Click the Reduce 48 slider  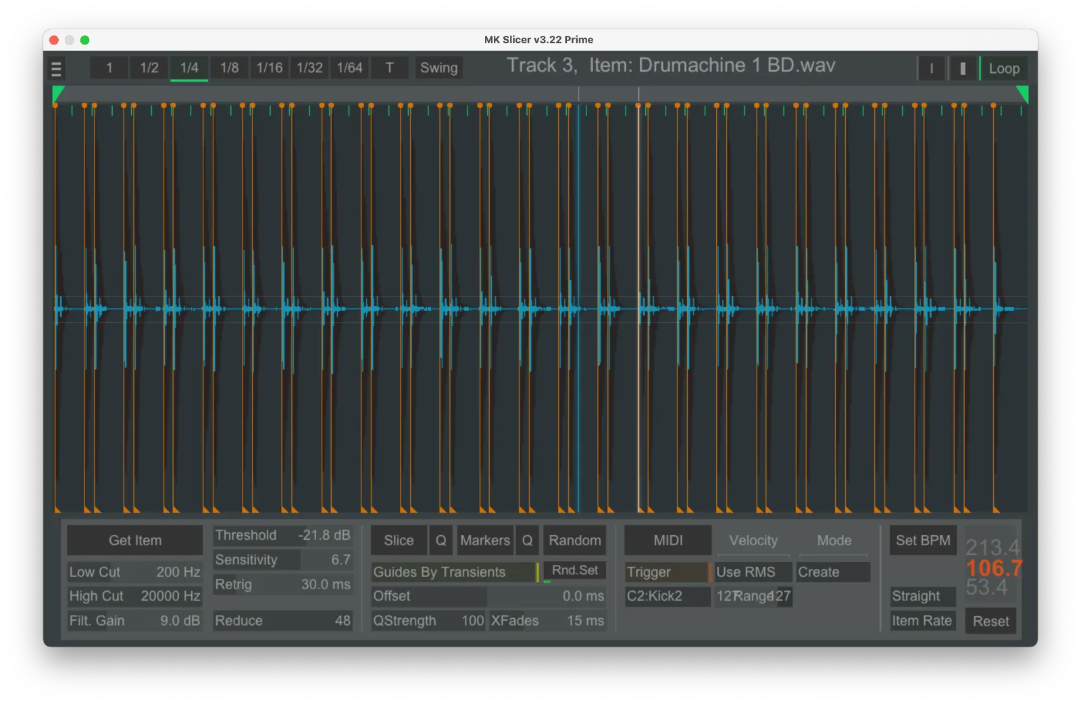coord(282,621)
